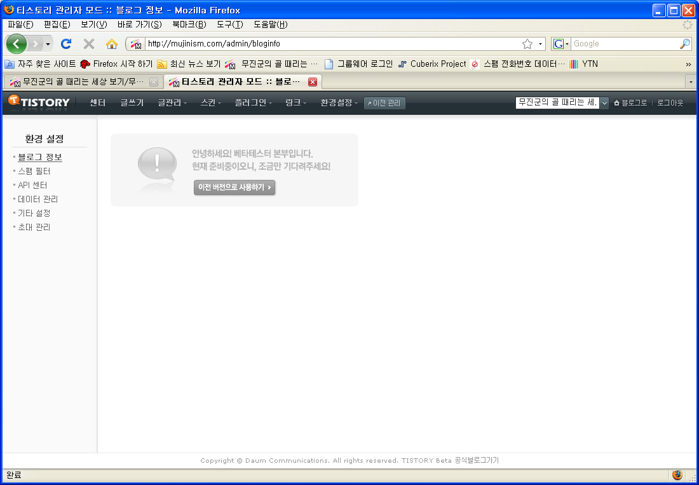Expand the 플러그인 navigation menu

pyautogui.click(x=253, y=103)
